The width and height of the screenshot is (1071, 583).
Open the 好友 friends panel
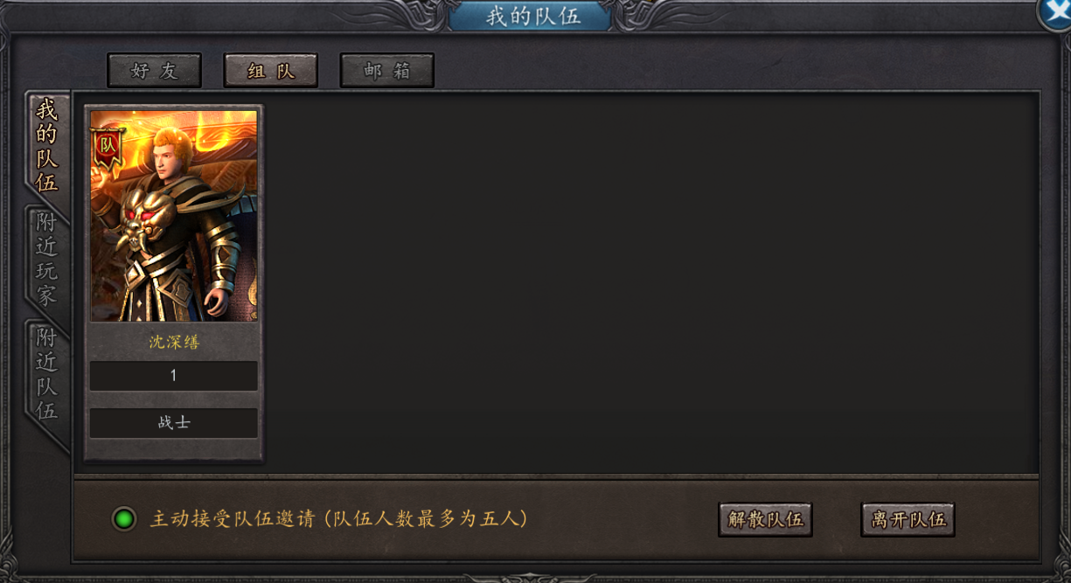(155, 71)
